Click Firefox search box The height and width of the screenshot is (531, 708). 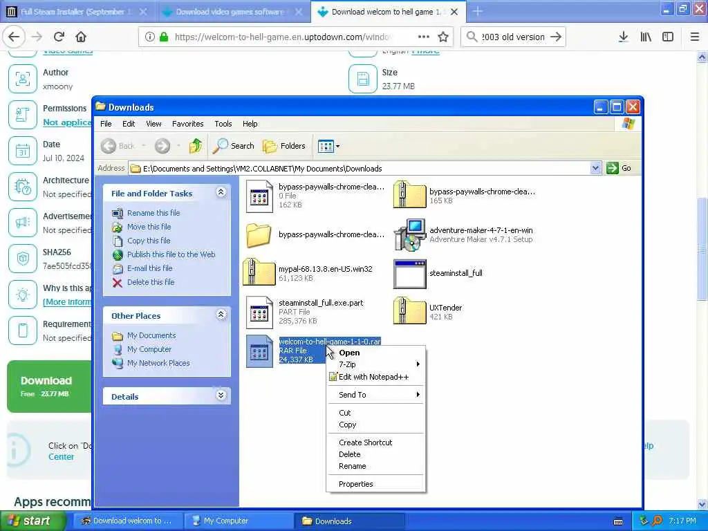(x=513, y=37)
